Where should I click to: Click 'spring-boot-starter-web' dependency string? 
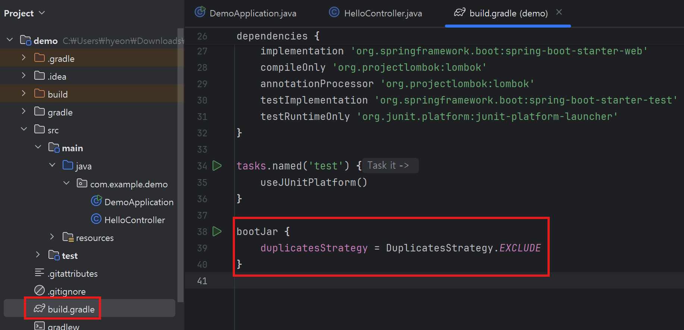click(x=499, y=51)
